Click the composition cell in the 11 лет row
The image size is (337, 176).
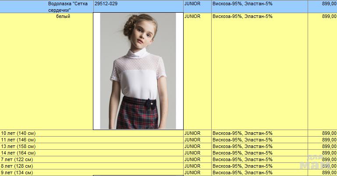click(242, 140)
